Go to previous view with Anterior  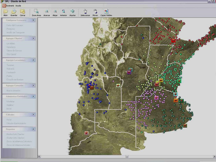63,12
